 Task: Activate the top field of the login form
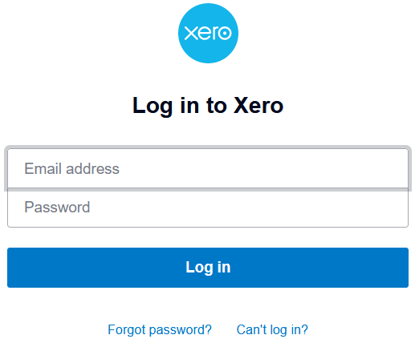click(208, 168)
